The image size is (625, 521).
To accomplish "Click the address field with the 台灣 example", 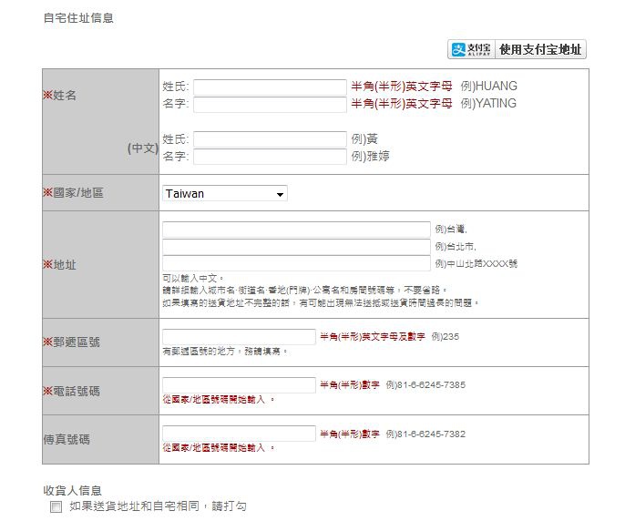I will pyautogui.click(x=296, y=230).
